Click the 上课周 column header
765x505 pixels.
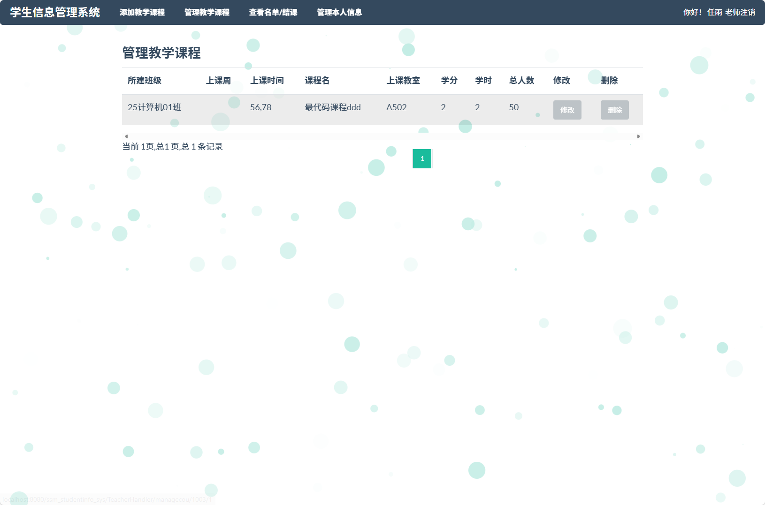click(219, 80)
